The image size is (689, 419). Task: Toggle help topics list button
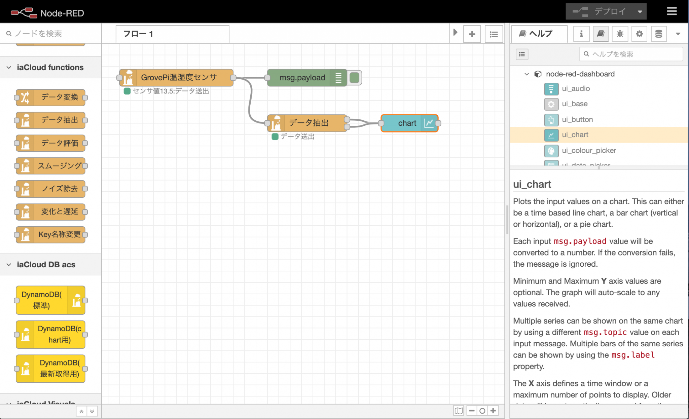click(x=522, y=54)
